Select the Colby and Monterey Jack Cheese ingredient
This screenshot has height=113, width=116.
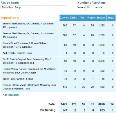(58, 87)
